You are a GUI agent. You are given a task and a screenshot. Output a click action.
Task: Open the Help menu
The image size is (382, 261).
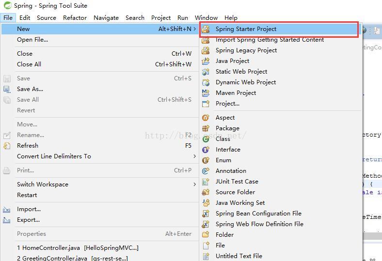point(231,18)
